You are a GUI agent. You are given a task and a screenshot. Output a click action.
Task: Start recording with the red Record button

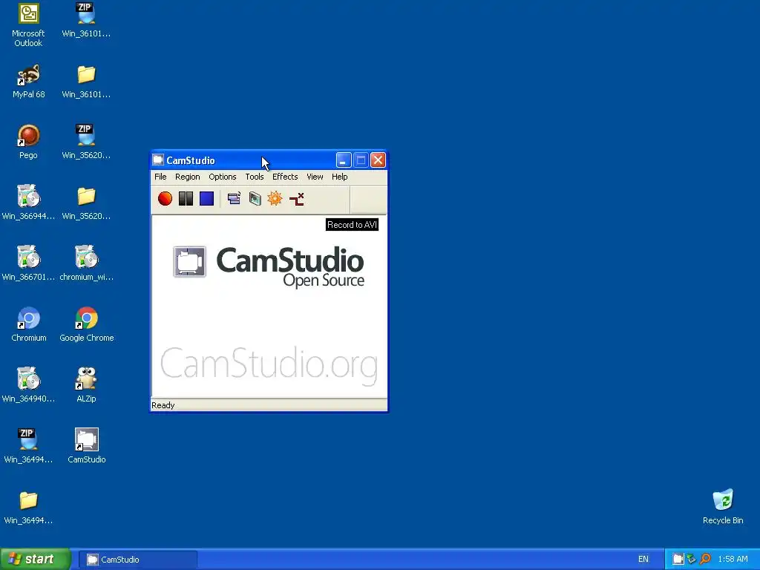[x=165, y=198]
